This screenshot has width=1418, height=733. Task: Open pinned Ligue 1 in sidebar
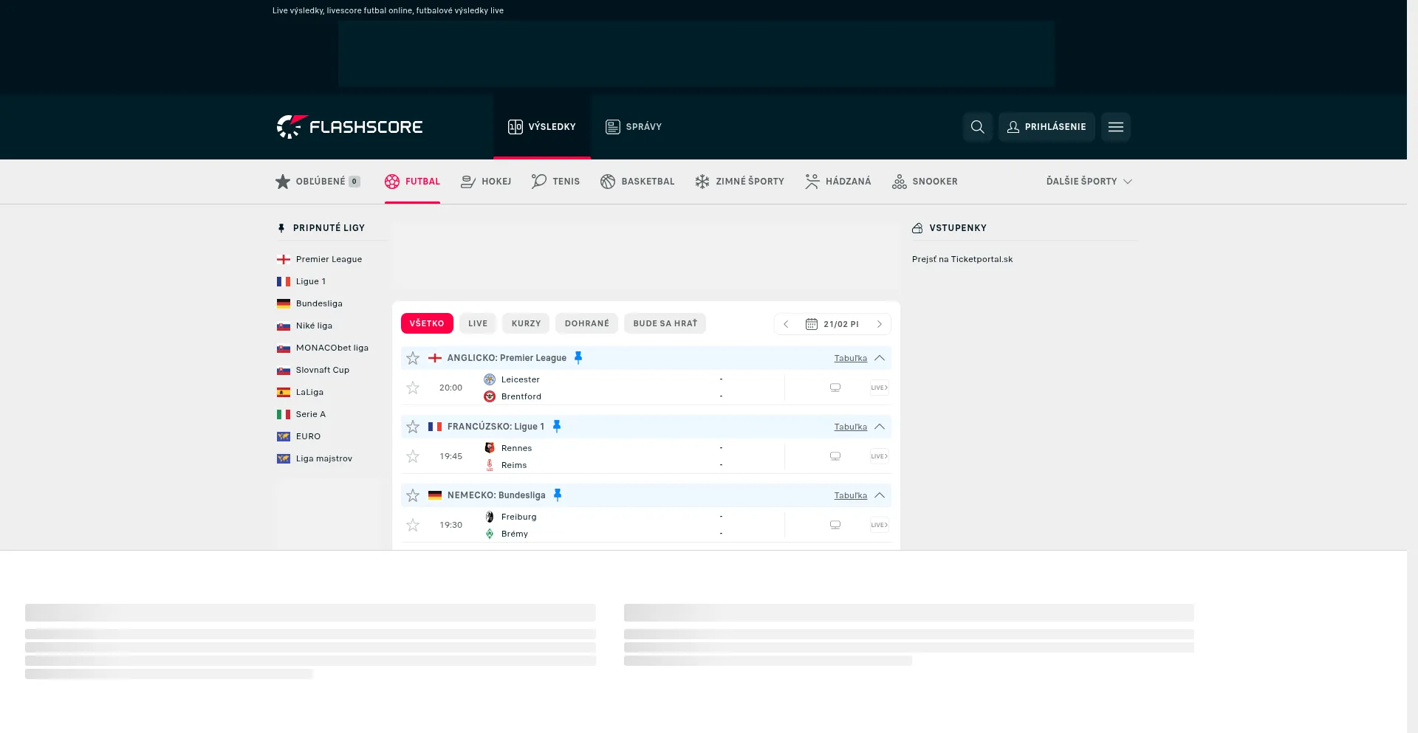301,281
